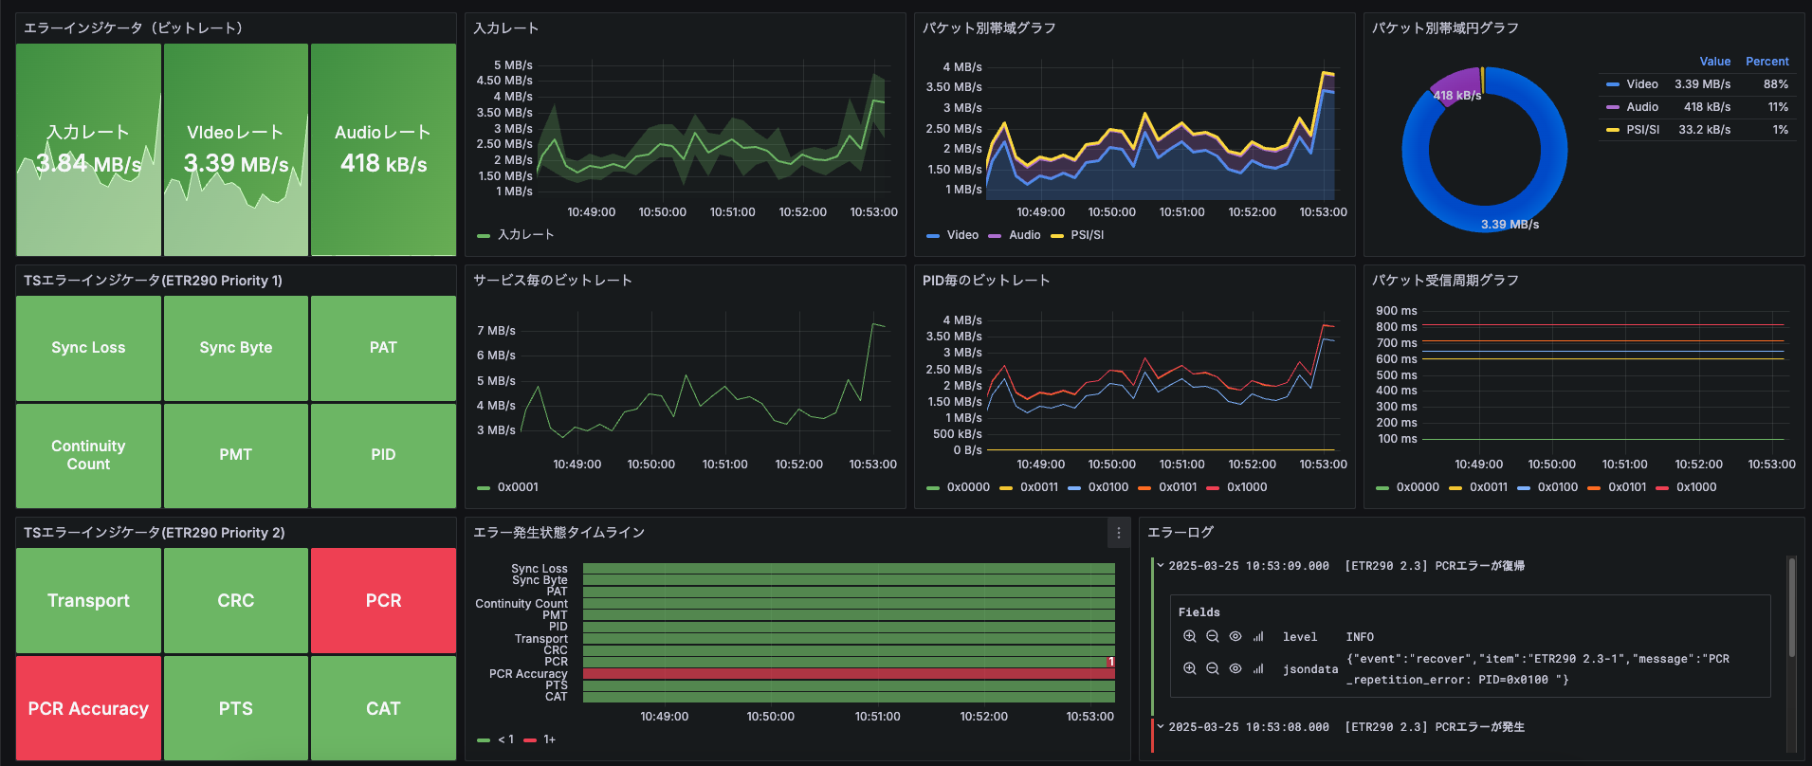Sort pie chart legend by Value column
This screenshot has height=766, width=1812.
(x=1714, y=62)
